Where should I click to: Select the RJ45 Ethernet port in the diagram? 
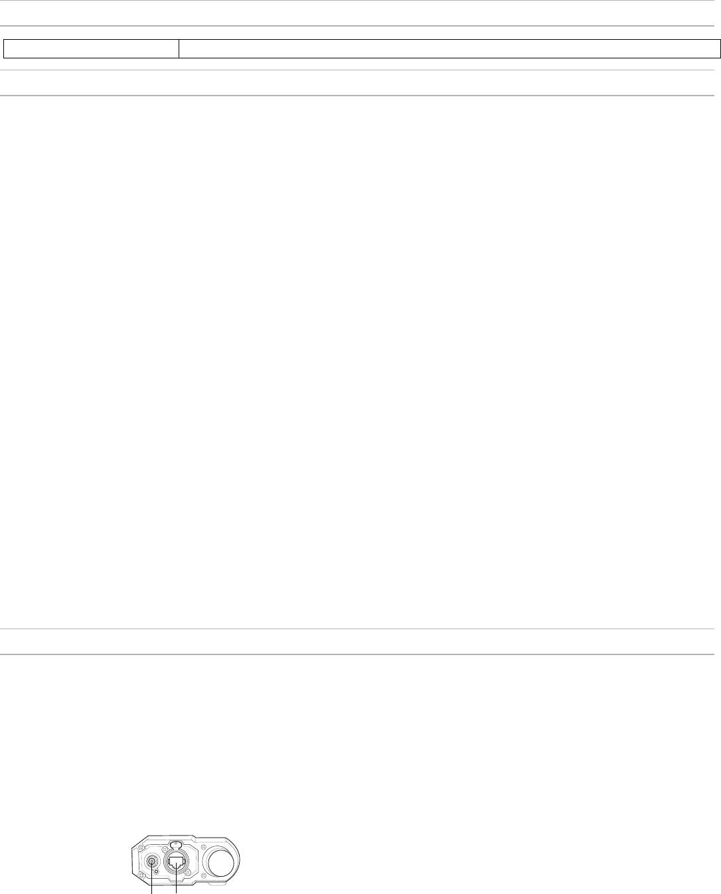[x=176, y=863]
